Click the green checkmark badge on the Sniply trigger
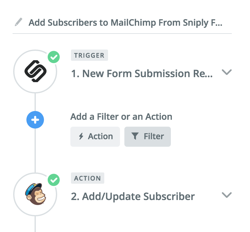Screen dimensions: 250x232 pos(54,57)
